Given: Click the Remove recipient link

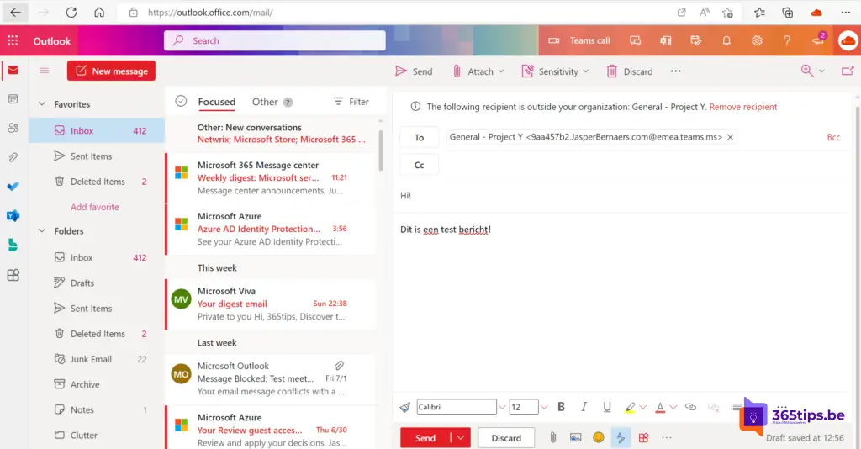Looking at the screenshot, I should (743, 107).
